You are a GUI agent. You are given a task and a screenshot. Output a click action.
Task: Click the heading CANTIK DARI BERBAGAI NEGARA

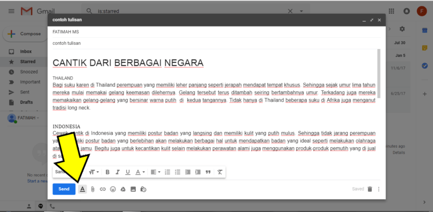(x=128, y=63)
